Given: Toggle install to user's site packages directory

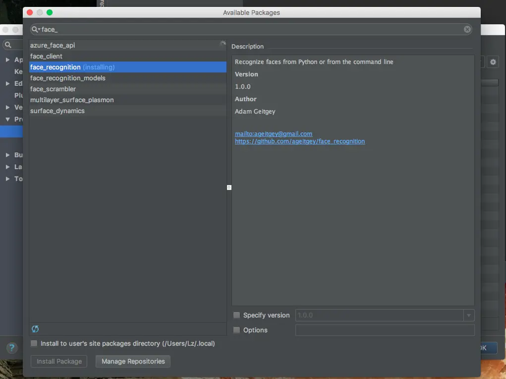Looking at the screenshot, I should tap(34, 343).
